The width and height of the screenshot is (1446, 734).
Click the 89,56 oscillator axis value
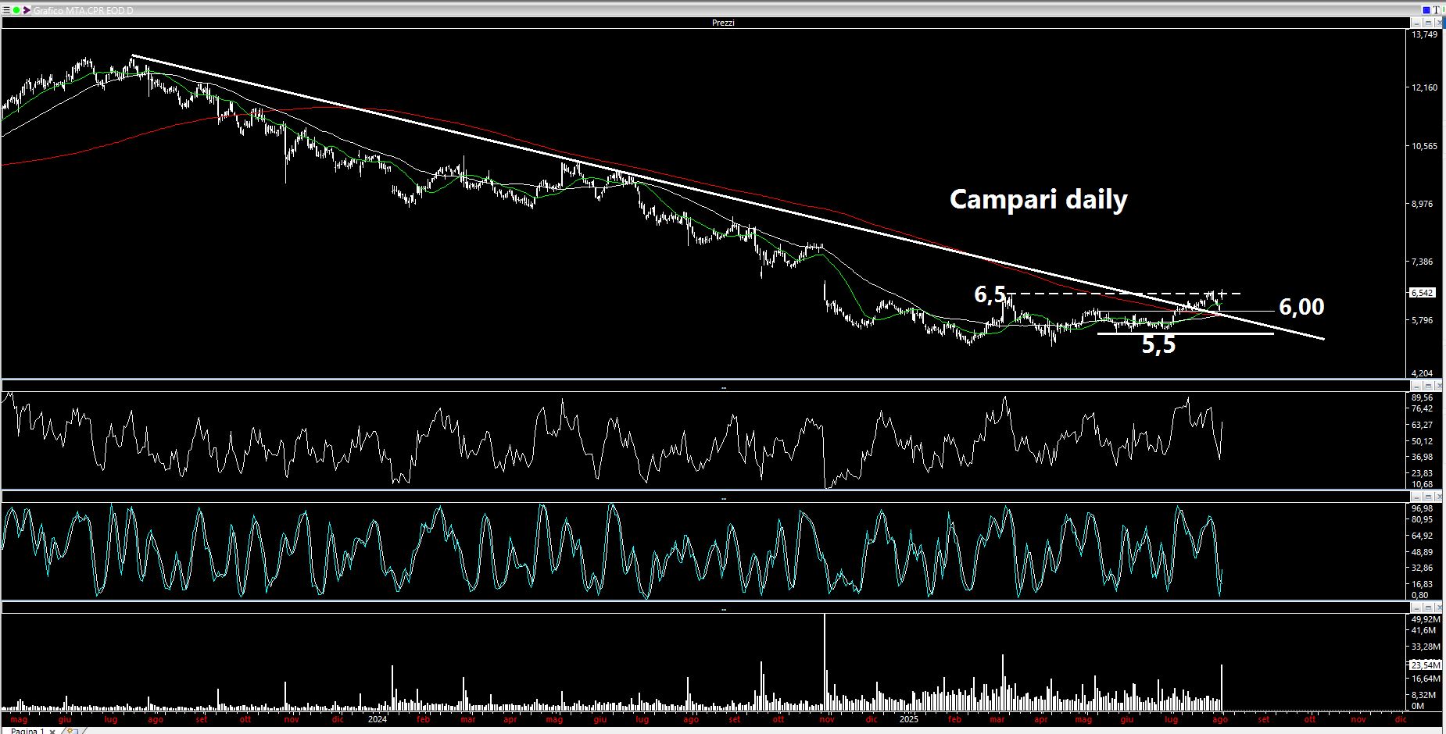[x=1423, y=397]
